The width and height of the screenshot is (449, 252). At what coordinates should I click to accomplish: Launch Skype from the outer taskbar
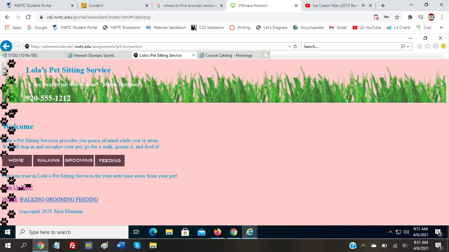[137, 245]
